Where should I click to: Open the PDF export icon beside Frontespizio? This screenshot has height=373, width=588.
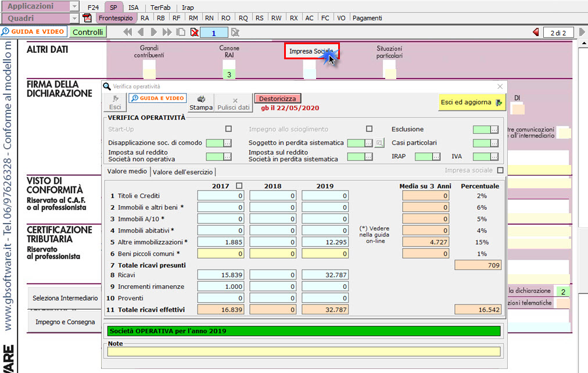pyautogui.click(x=87, y=18)
